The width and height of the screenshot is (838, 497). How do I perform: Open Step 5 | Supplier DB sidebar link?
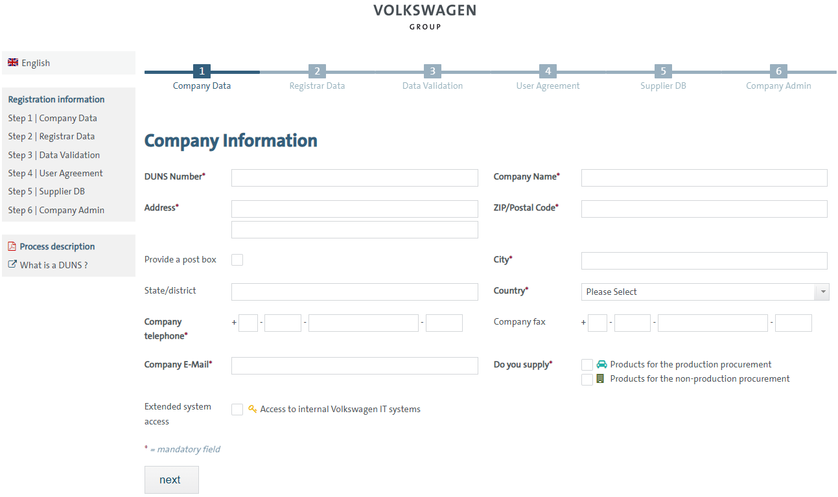coord(46,191)
